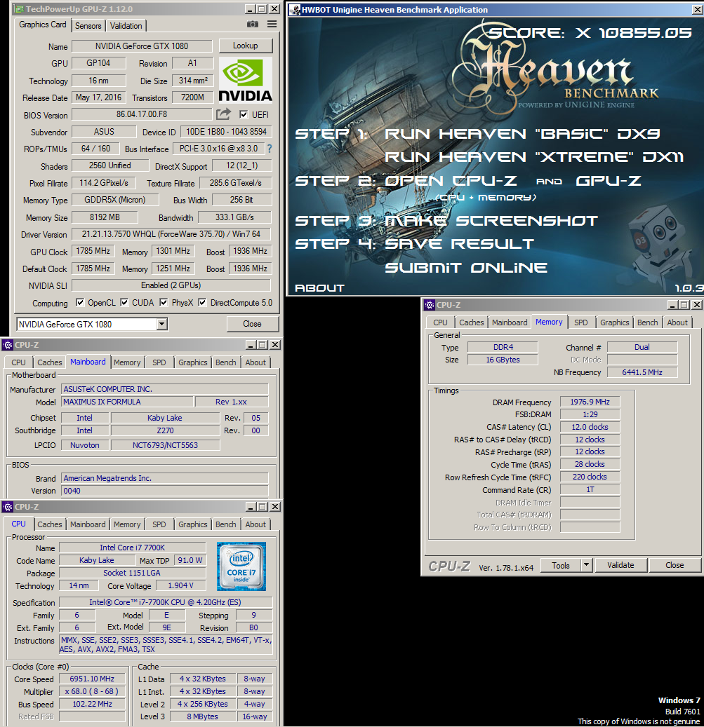Click the Intel Core i7 badge logo
The width and height of the screenshot is (704, 727).
(x=241, y=566)
